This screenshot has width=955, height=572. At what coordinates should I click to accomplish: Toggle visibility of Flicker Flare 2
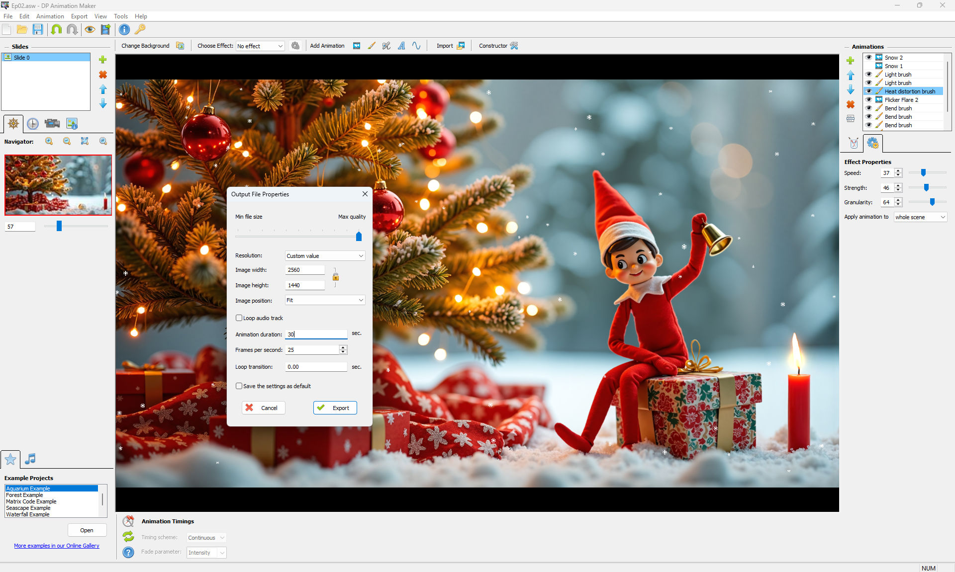tap(869, 100)
